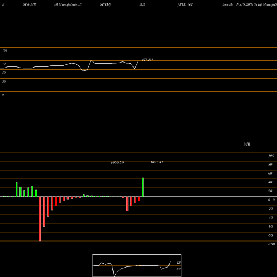Image resolution: width=277 pixels, height=277 pixels.
Task: Click the '-20' label on MR axis
Action: coord(270,209)
